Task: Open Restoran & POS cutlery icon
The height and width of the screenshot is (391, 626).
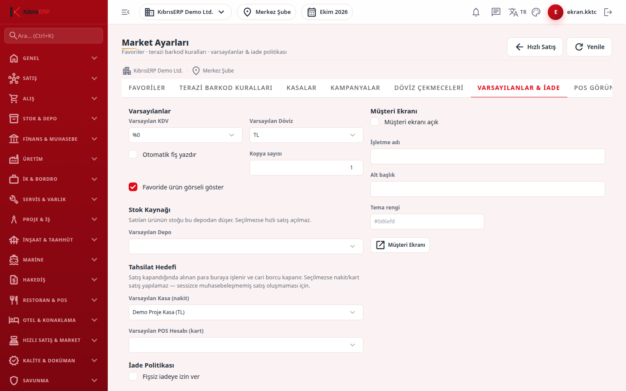Action: click(x=14, y=300)
